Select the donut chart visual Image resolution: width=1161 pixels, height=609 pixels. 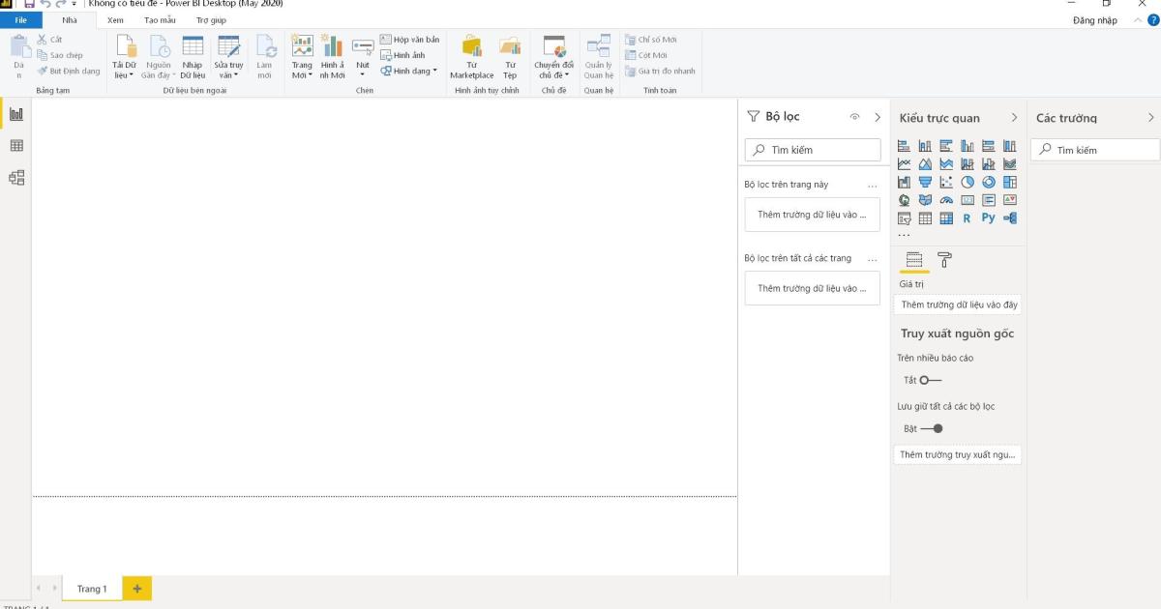click(989, 182)
